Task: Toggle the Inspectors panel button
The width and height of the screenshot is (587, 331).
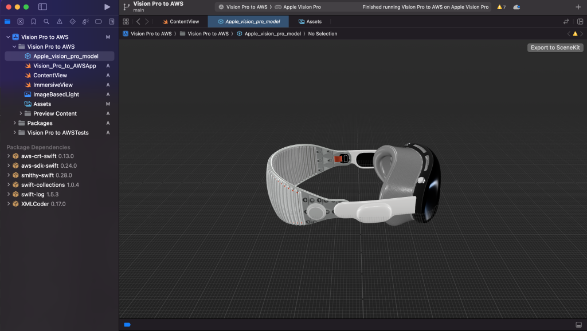Action: [x=581, y=21]
